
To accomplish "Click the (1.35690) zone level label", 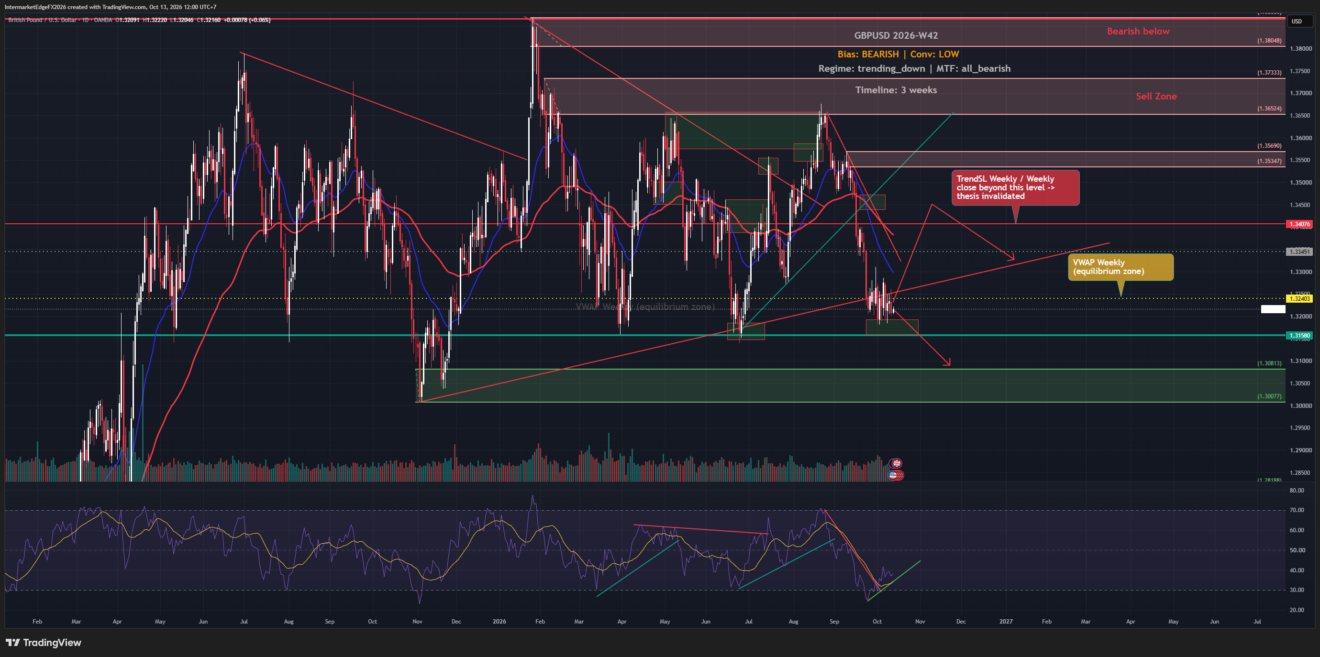I will (x=1269, y=146).
